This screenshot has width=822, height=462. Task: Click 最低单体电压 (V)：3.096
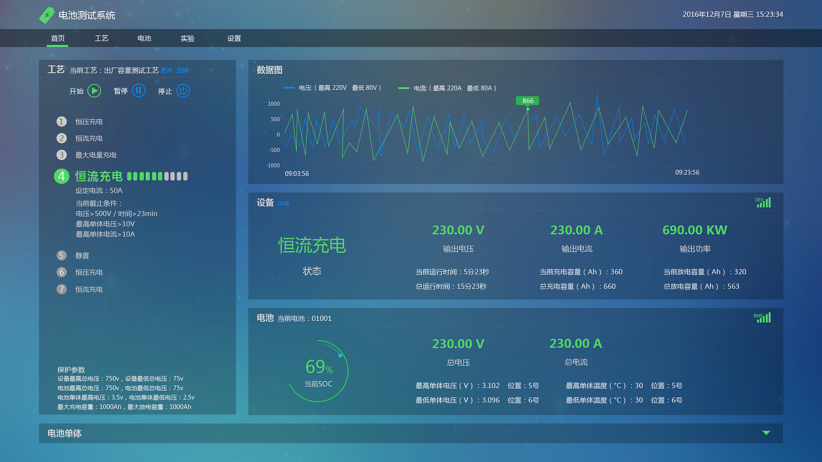tap(457, 400)
